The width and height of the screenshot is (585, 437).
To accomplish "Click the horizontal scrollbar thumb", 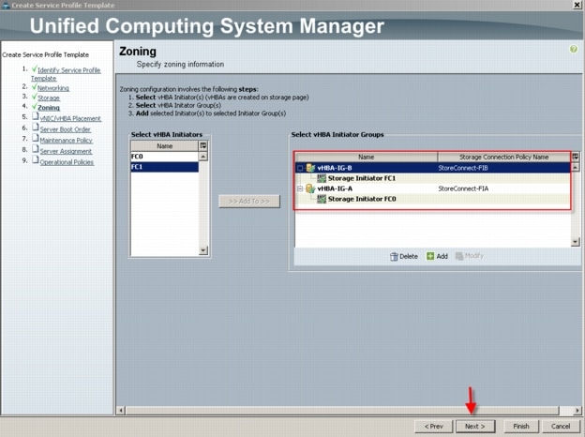I will [x=342, y=411].
